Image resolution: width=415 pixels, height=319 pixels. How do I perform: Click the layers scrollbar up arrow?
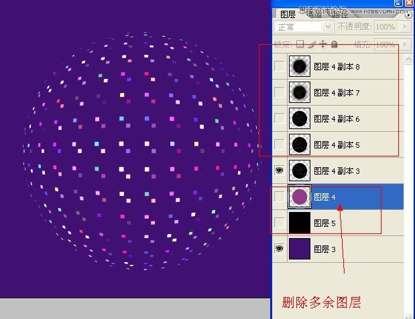click(408, 59)
